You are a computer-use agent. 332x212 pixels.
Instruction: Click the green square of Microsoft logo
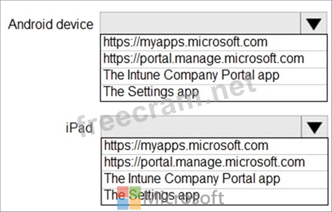tap(135, 192)
